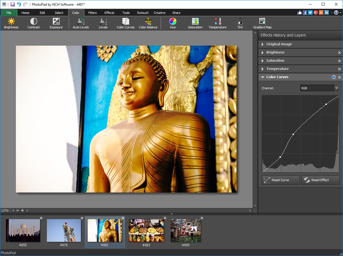This screenshot has height=256, width=343.
Task: Open the Retouch tab
Action: [x=143, y=12]
